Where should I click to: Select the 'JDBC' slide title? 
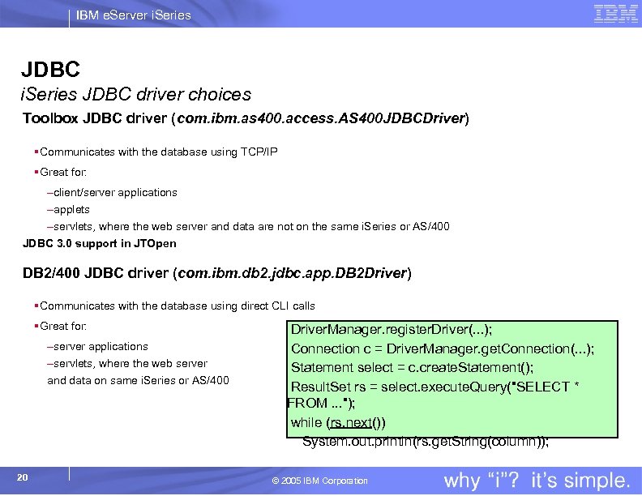(x=51, y=69)
